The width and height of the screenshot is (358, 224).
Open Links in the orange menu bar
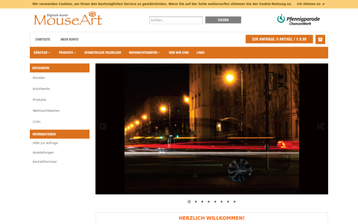tap(200, 53)
